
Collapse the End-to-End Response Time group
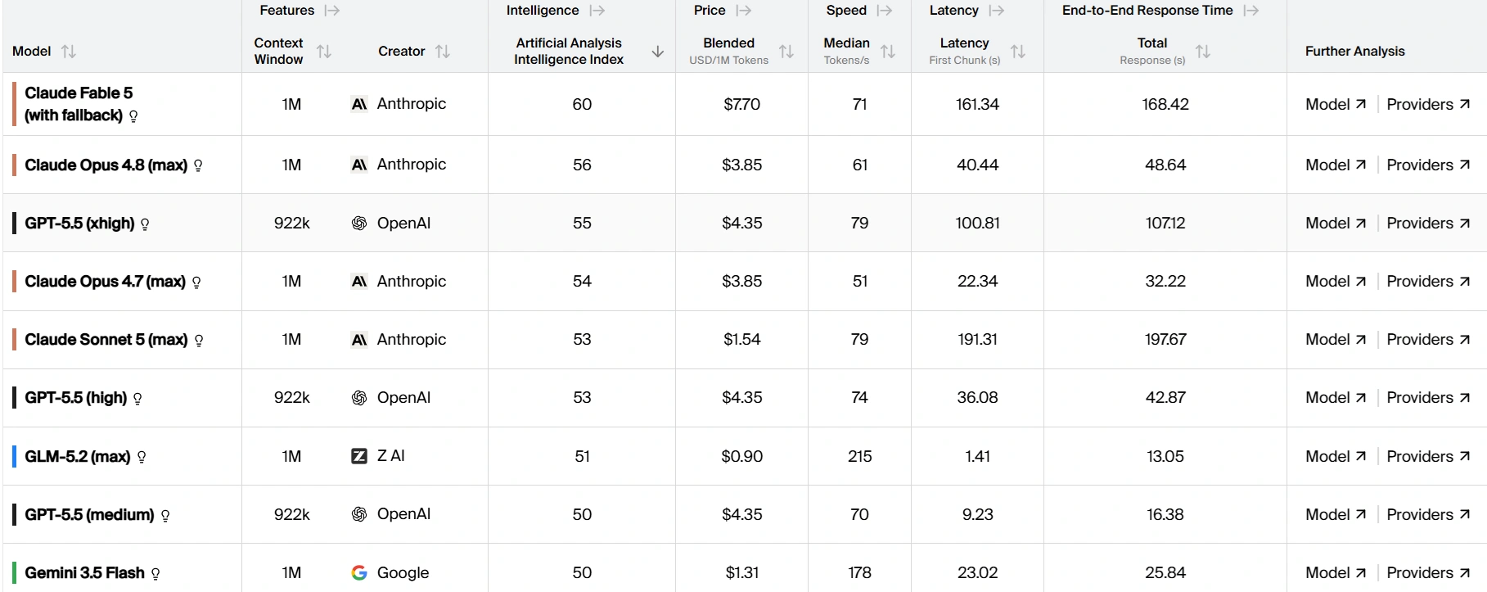(x=1251, y=11)
